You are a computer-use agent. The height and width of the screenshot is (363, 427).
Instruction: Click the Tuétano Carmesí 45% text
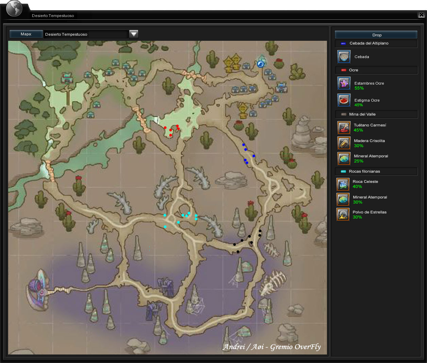point(370,127)
